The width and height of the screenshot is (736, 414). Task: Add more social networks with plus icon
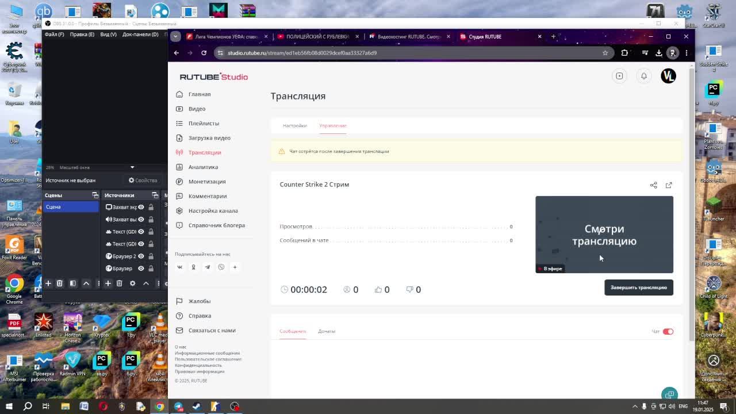tap(235, 267)
